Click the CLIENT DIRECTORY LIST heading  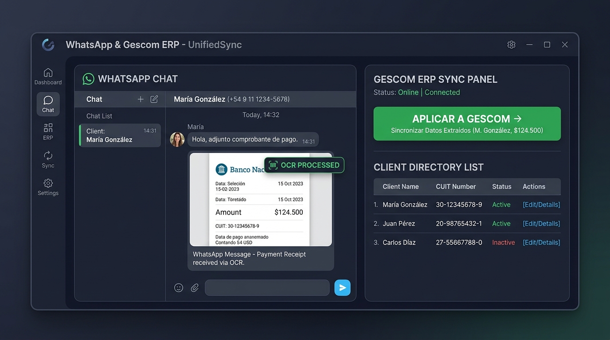click(429, 167)
